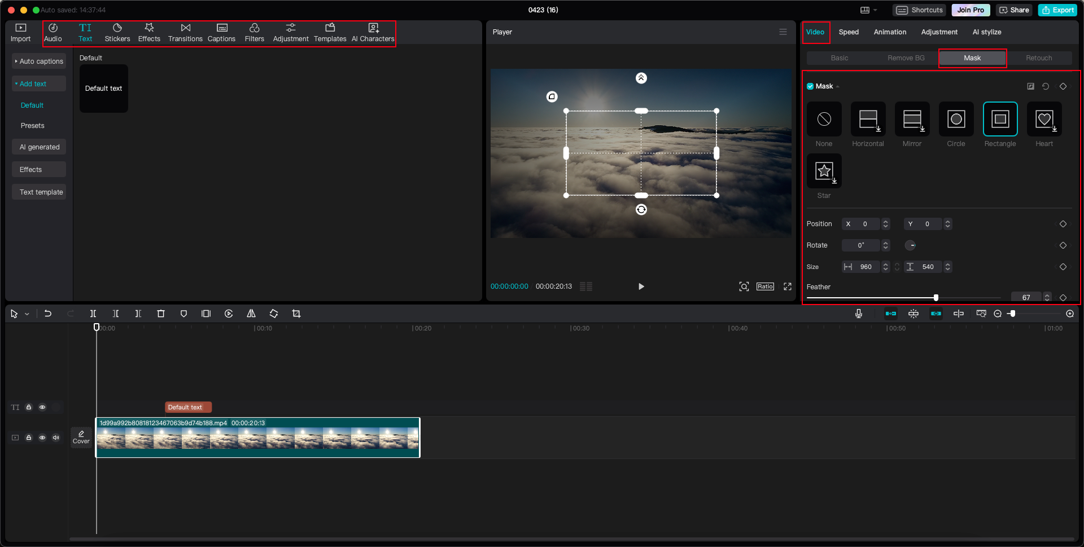Select the Mirror mask shape
Image resolution: width=1084 pixels, height=547 pixels.
[x=912, y=120]
